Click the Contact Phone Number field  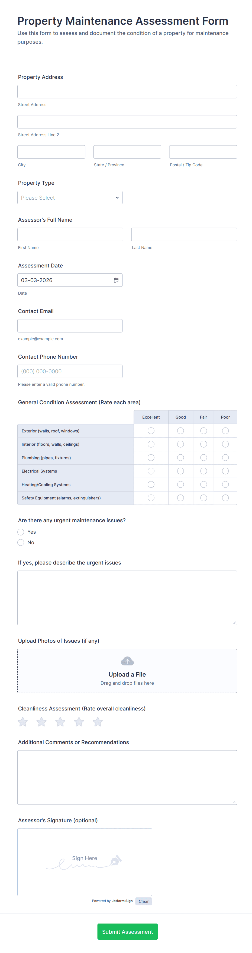pyautogui.click(x=70, y=371)
